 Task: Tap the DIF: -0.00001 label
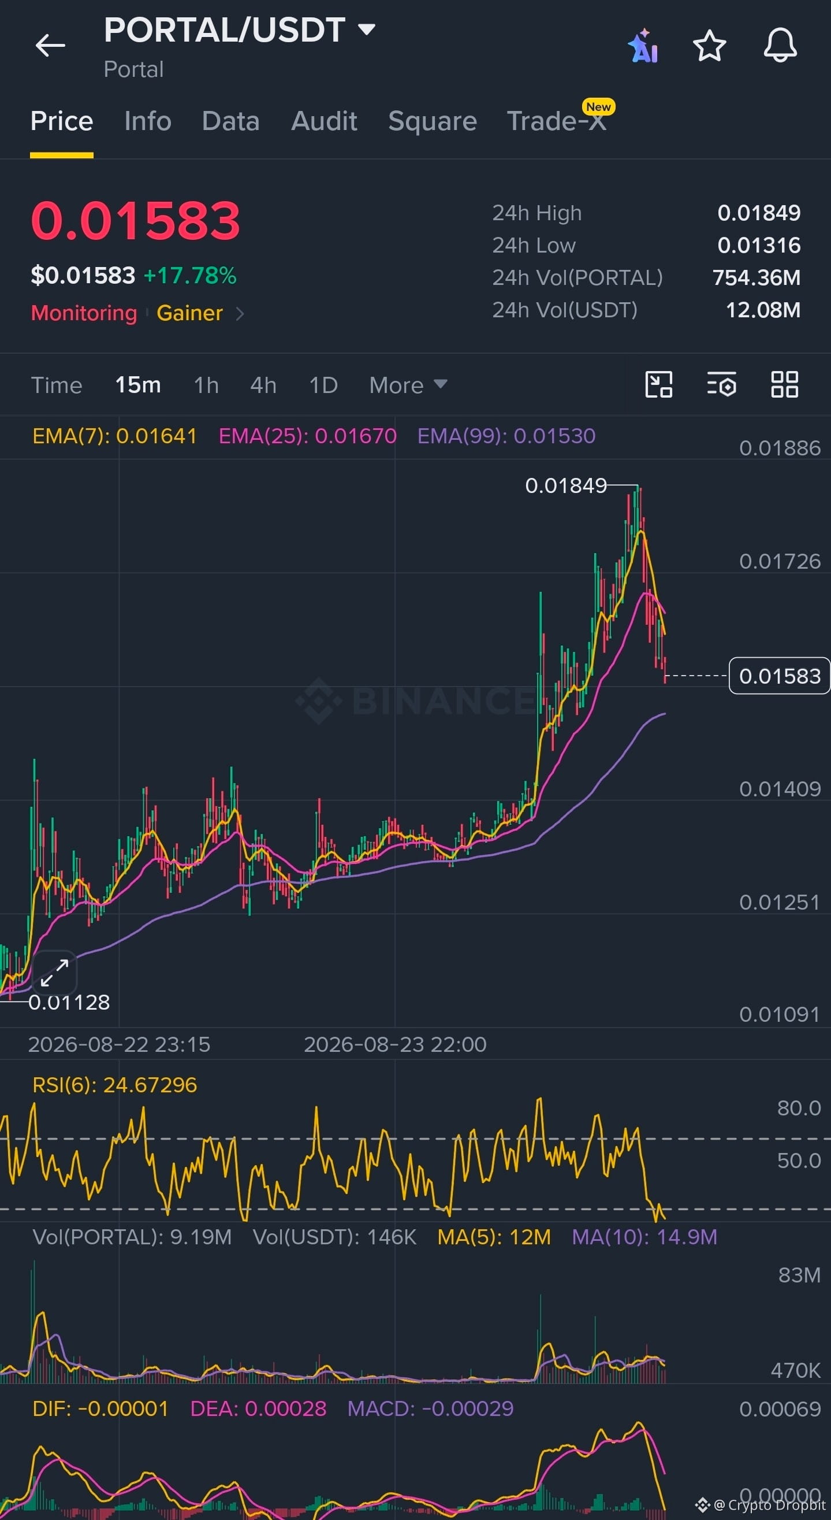(x=100, y=1408)
